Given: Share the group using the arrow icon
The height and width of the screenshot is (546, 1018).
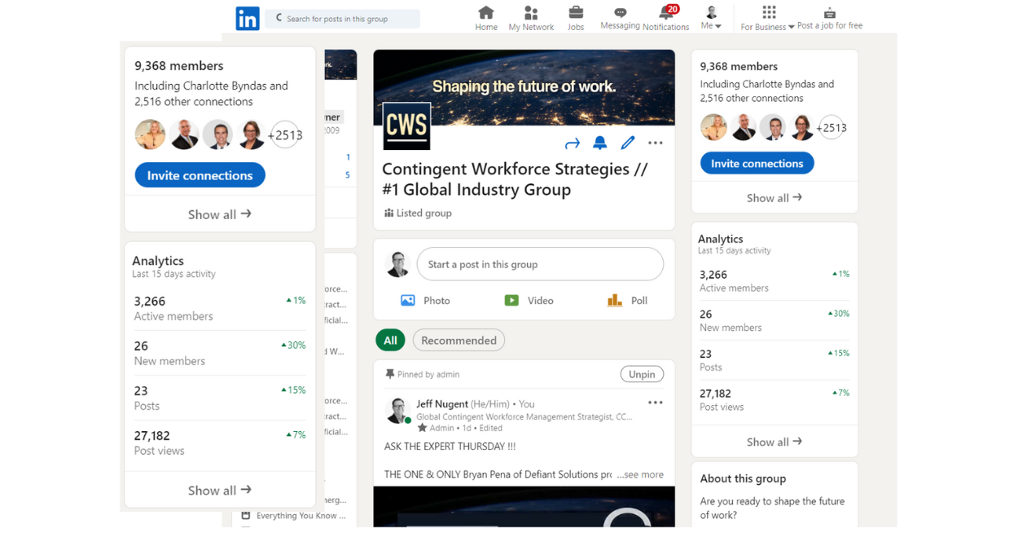Looking at the screenshot, I should 573,143.
